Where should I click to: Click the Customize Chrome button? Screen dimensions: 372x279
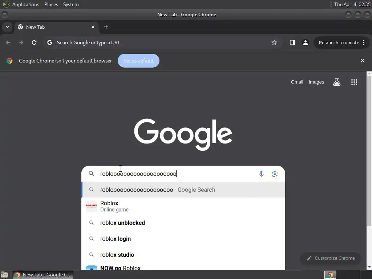pyautogui.click(x=331, y=258)
